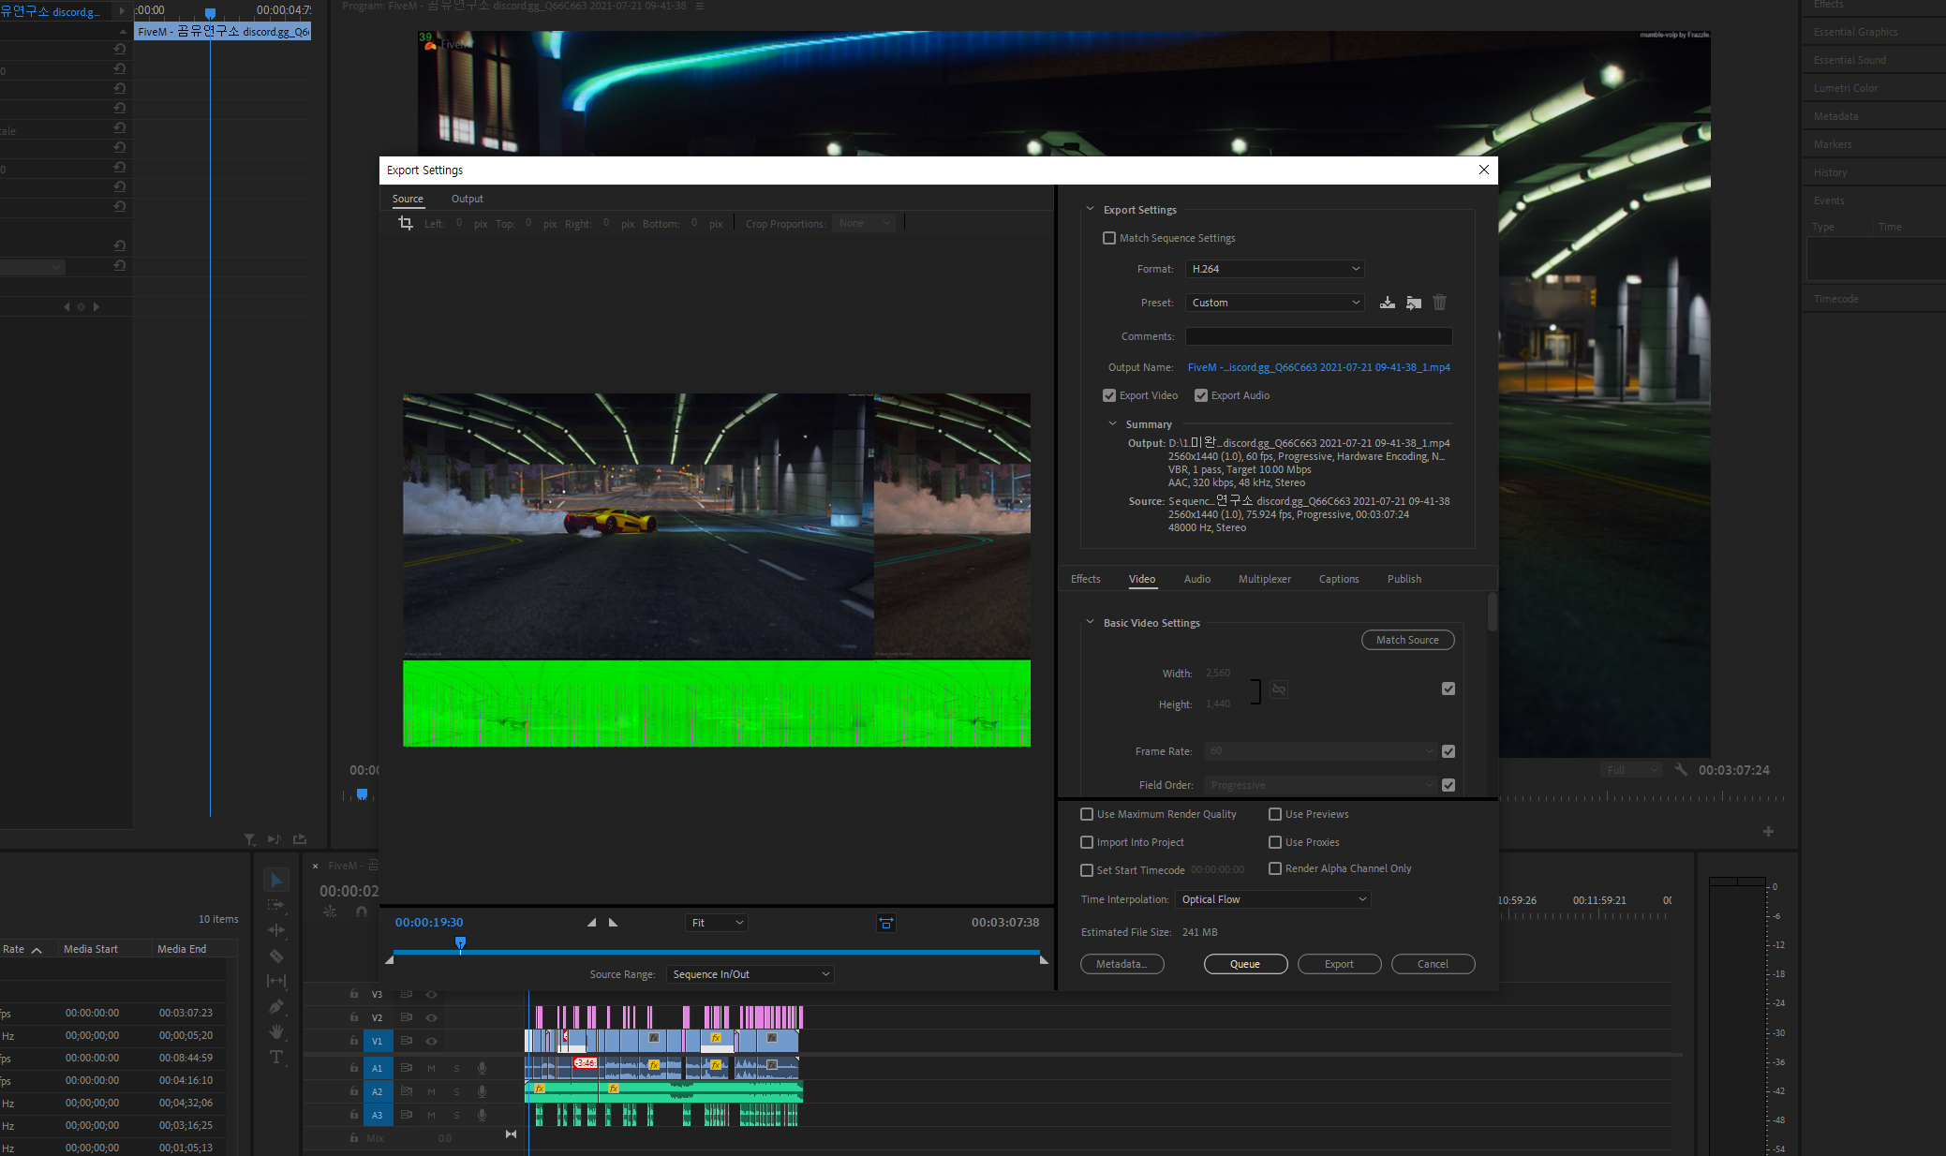Open the Time Interpolation dropdown
The width and height of the screenshot is (1946, 1156).
(x=1272, y=898)
